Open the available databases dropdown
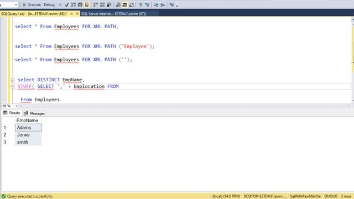 (16, 5)
